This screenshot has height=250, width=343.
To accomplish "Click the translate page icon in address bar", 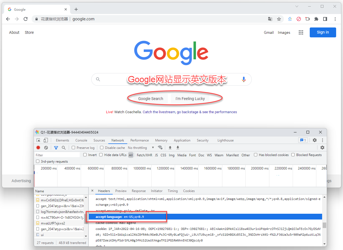I will click(270, 19).
